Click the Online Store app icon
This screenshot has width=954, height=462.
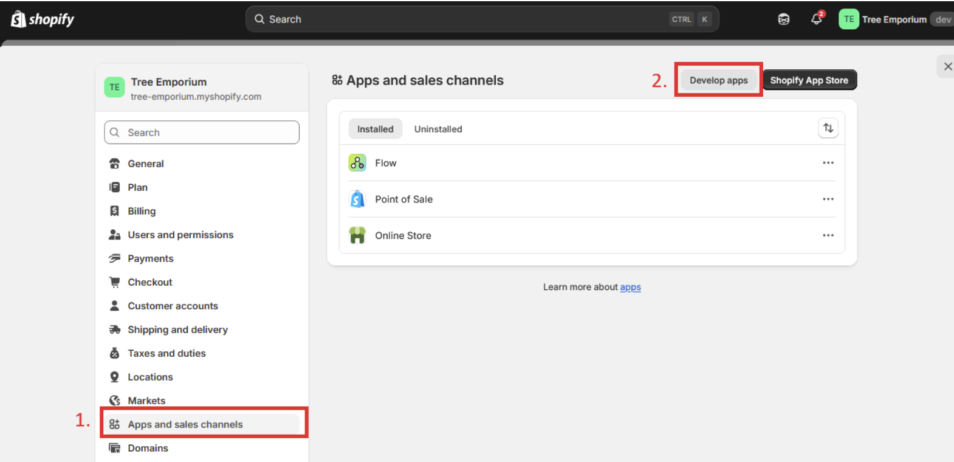[357, 235]
